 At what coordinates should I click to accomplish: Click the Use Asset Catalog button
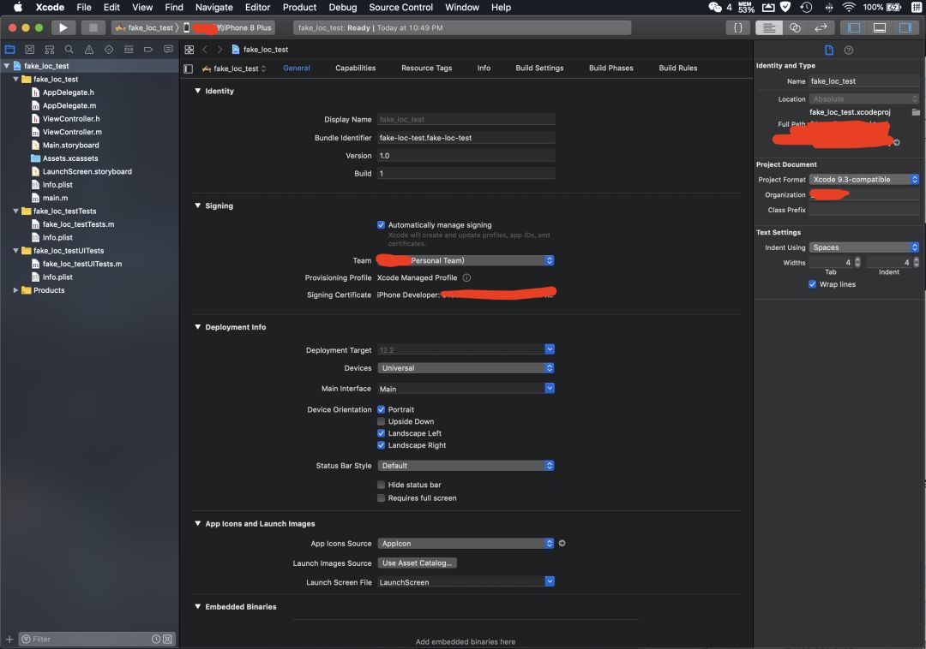417,563
